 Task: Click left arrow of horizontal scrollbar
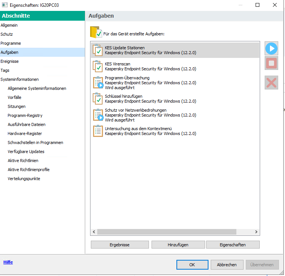(94, 232)
